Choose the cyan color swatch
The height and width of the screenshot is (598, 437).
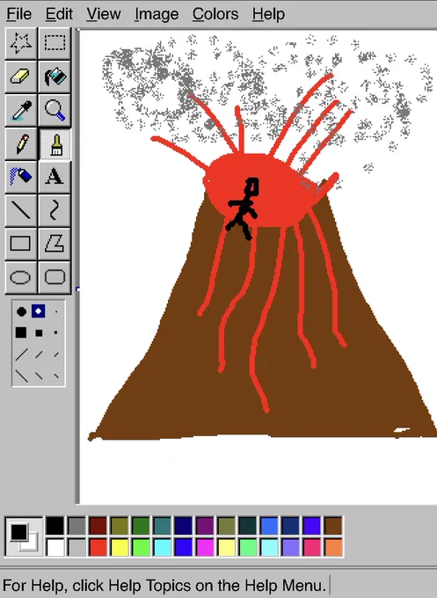[162, 547]
